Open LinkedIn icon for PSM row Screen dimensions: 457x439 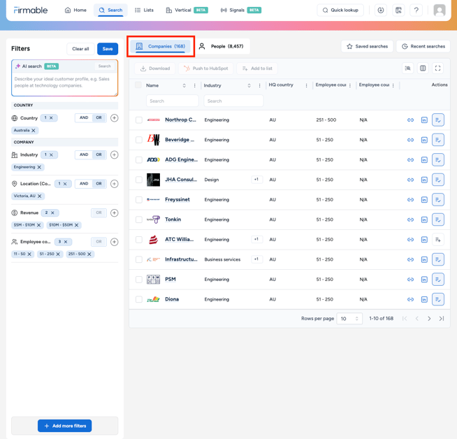[x=424, y=279]
